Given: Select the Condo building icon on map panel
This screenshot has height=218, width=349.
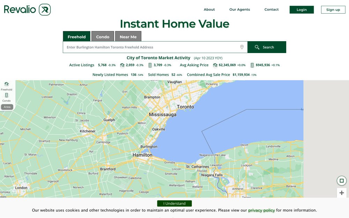Looking at the screenshot, I should pyautogui.click(x=7, y=95).
